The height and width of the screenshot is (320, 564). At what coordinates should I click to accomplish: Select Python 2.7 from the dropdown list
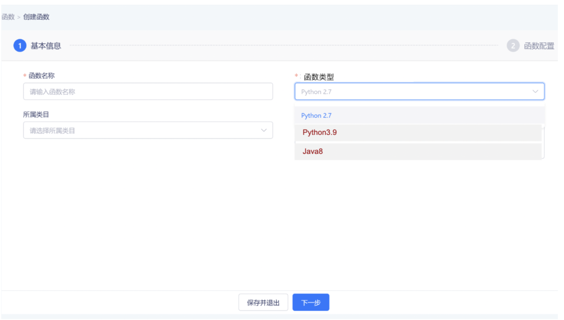[316, 116]
